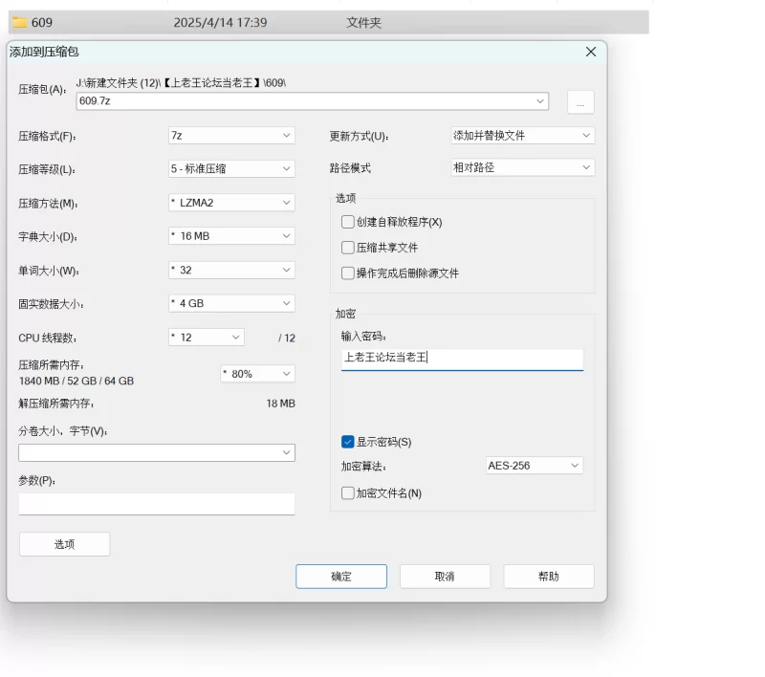Close the Add to Archive dialog
Screen dimensions: 765x677
pos(590,52)
